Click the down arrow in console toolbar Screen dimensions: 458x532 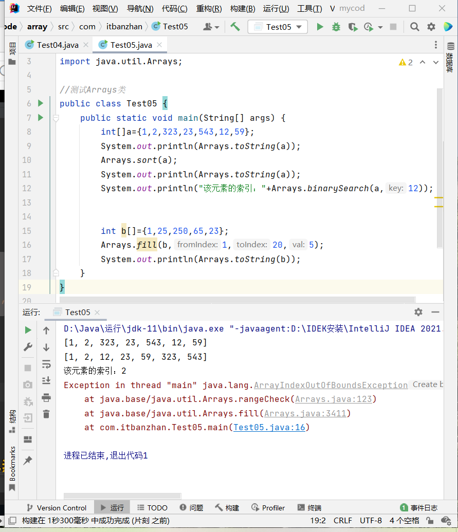click(x=46, y=347)
